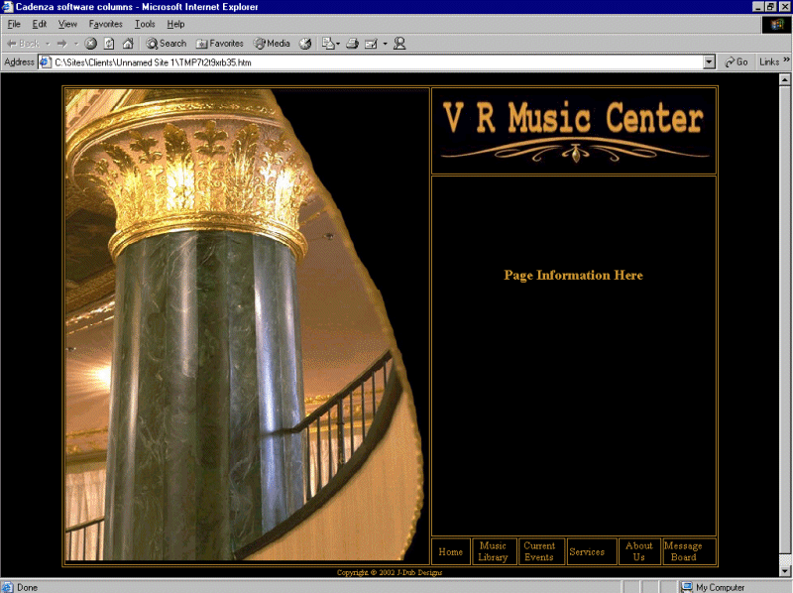Open the Search pane from the toolbar

pyautogui.click(x=166, y=44)
